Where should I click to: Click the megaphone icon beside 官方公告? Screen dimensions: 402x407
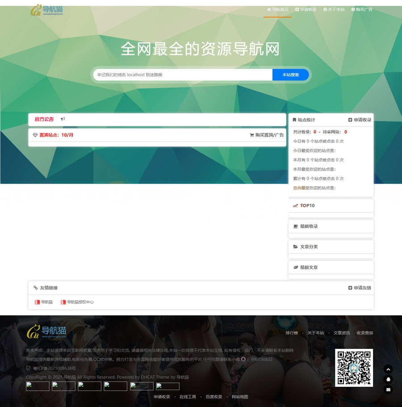[x=63, y=119]
